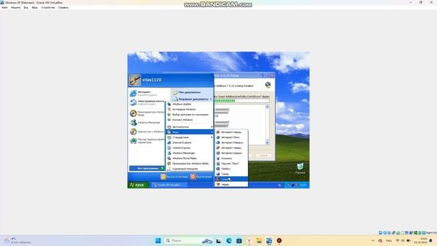Open the host notification bell icon
437x246 pixels.
coord(431,241)
